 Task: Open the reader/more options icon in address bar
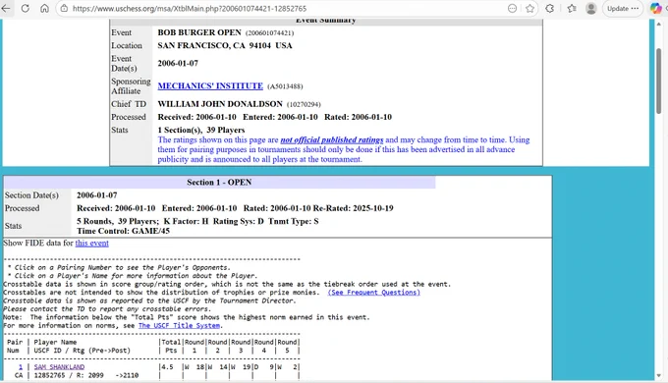tap(512, 9)
